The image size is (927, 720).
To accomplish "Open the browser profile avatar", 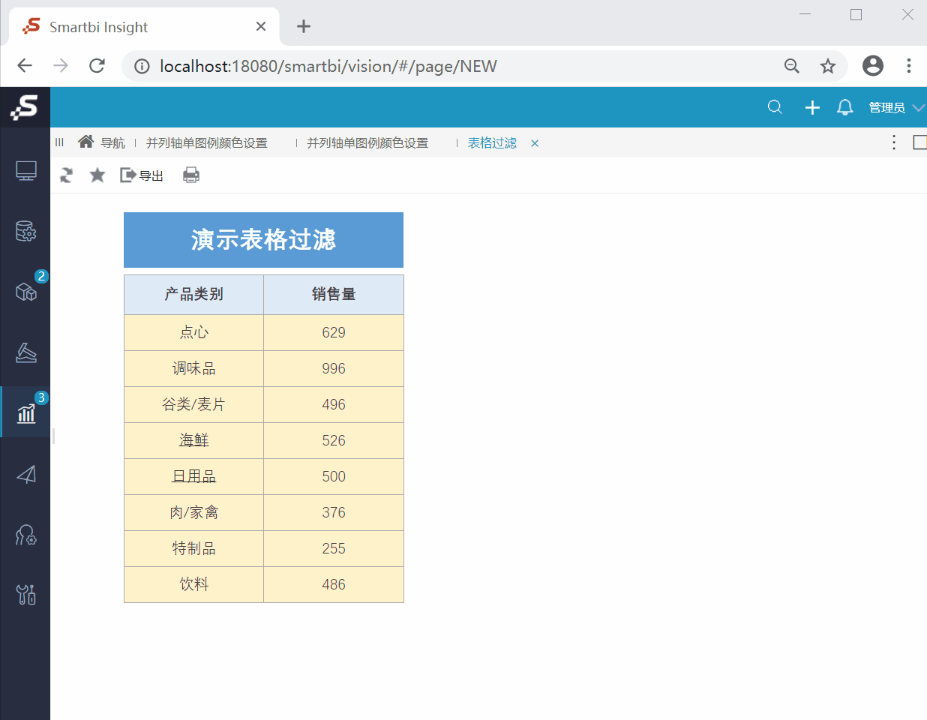I will pyautogui.click(x=873, y=66).
